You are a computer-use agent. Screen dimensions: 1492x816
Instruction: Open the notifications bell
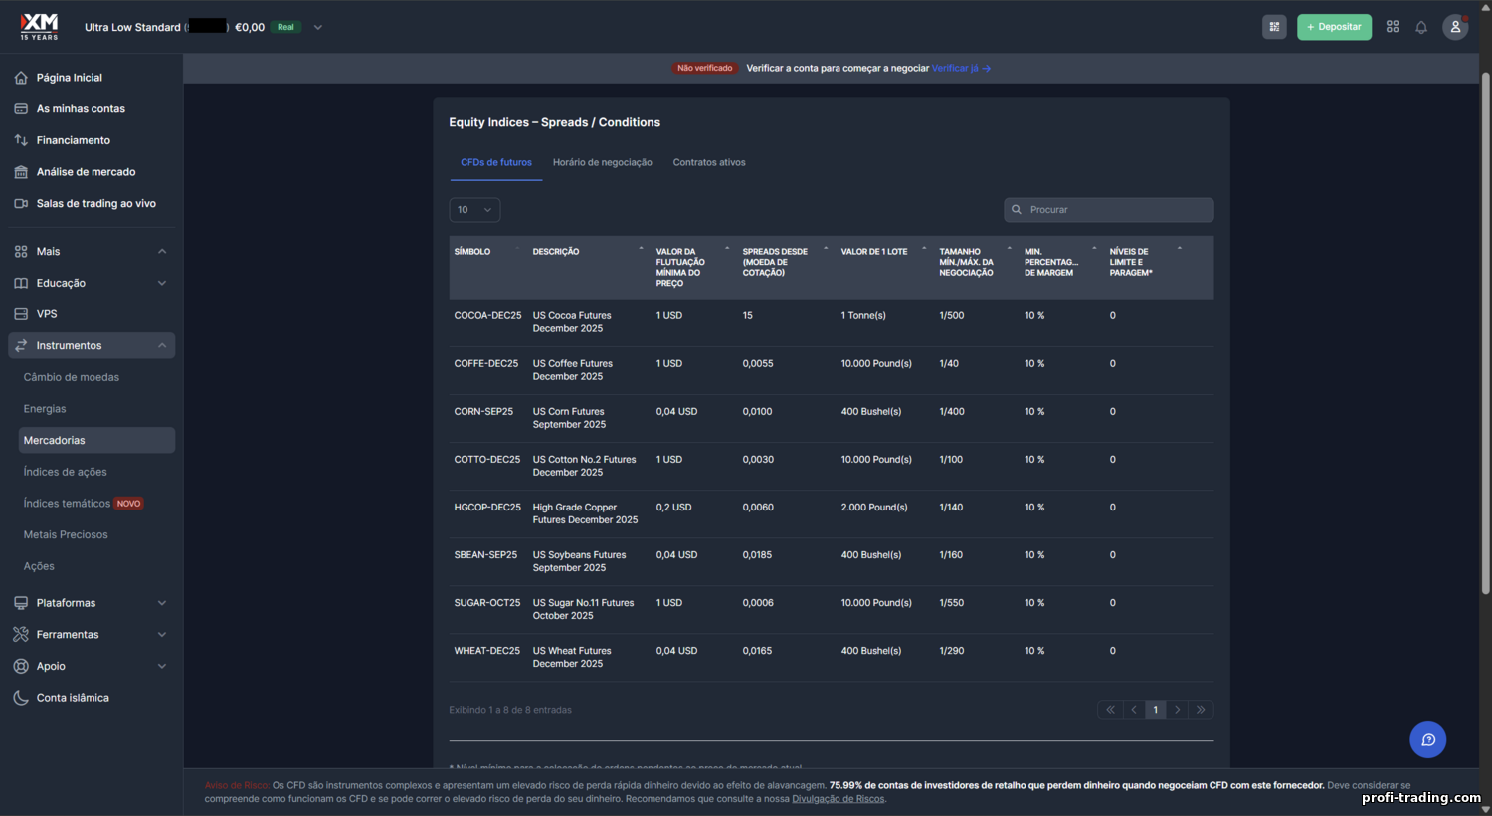pos(1421,27)
